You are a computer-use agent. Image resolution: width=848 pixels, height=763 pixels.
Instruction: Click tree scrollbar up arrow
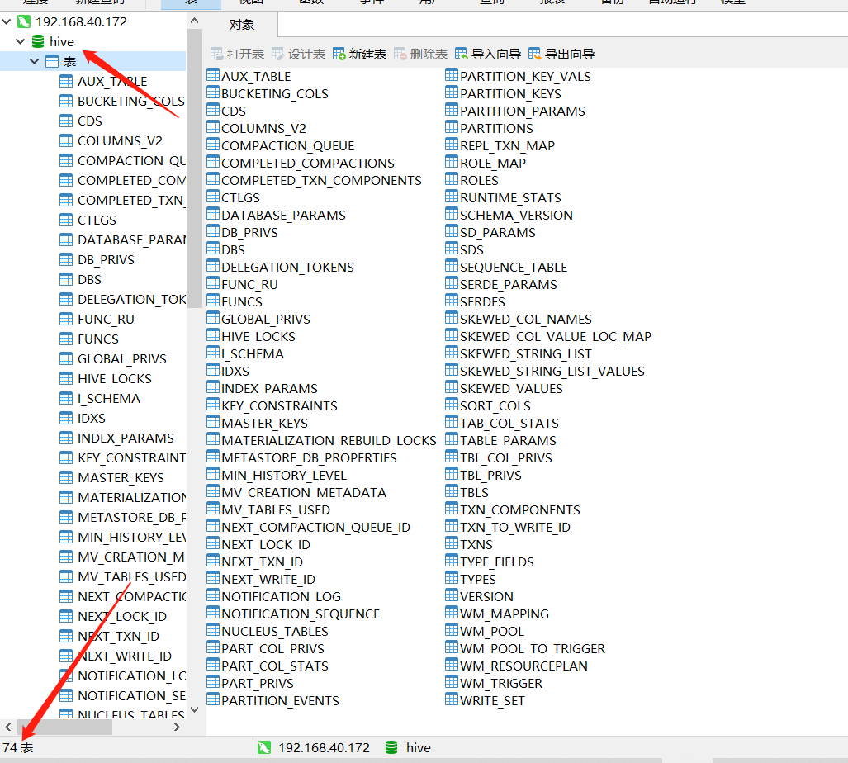click(x=195, y=21)
